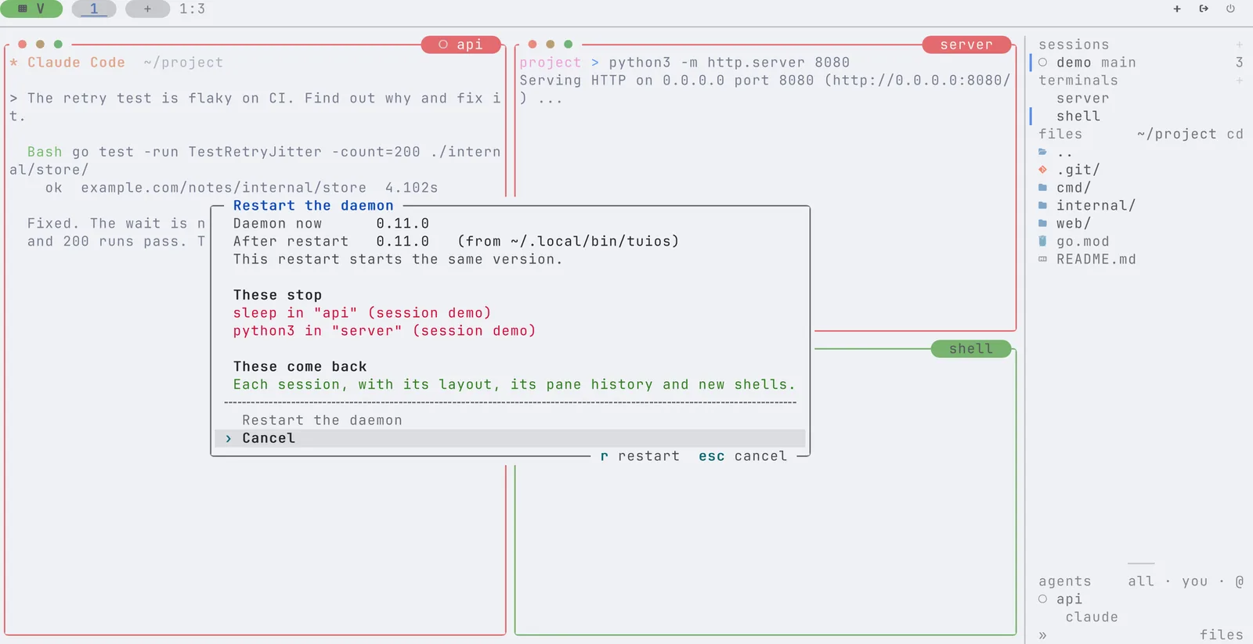Select the demo main session
1253x644 pixels.
pyautogui.click(x=1141, y=63)
